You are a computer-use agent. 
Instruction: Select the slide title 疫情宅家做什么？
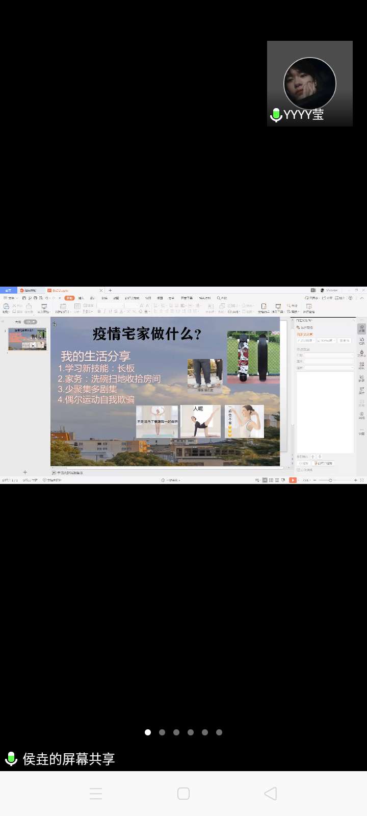147,334
